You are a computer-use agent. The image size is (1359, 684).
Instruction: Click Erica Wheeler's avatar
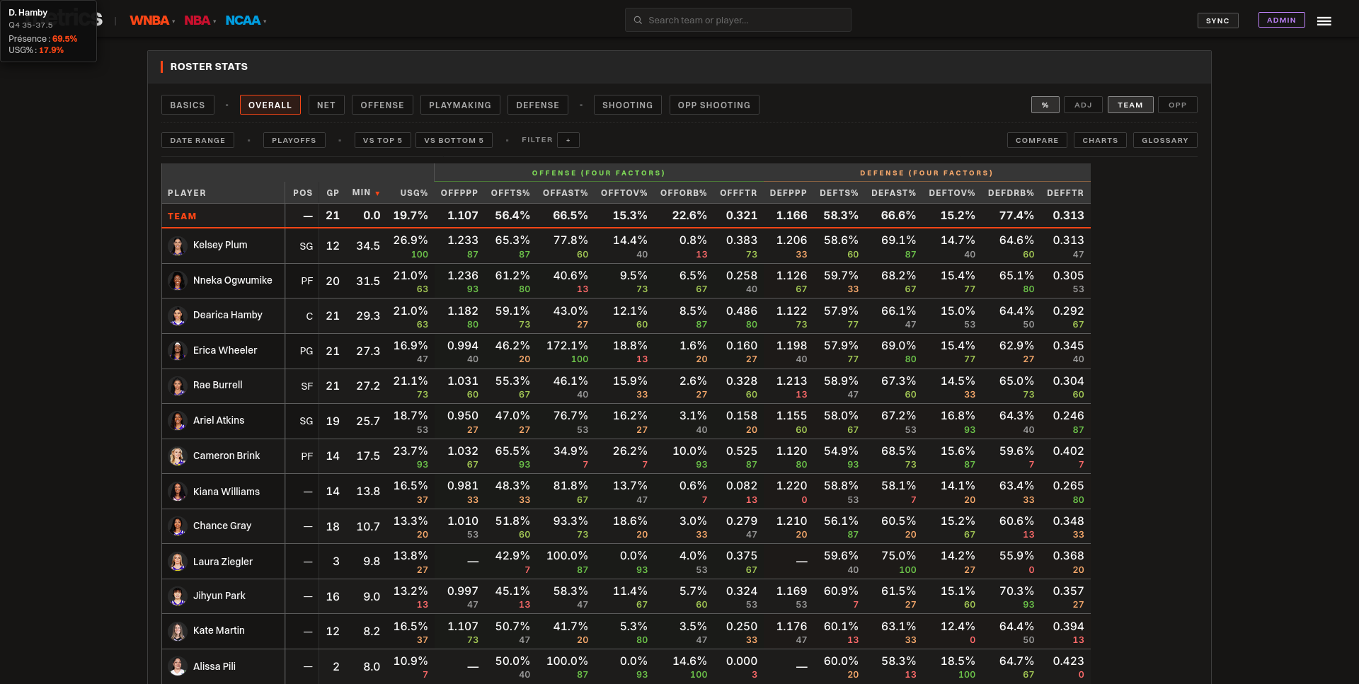178,351
